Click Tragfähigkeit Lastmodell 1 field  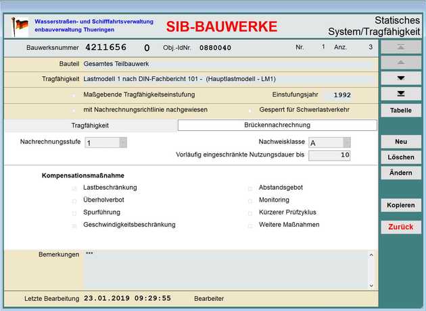coord(229,79)
